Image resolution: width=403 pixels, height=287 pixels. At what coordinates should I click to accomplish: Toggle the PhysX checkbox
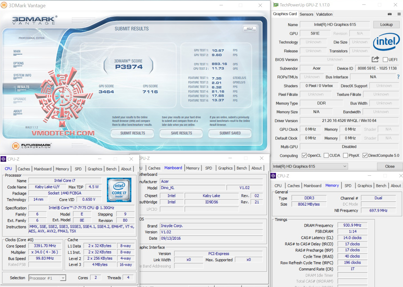pos(345,155)
